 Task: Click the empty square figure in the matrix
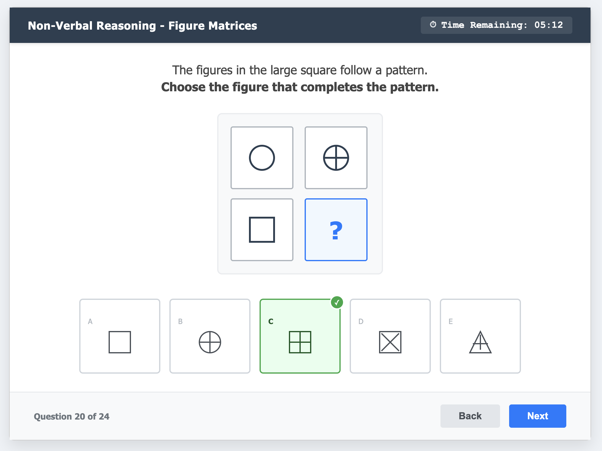pos(262,230)
